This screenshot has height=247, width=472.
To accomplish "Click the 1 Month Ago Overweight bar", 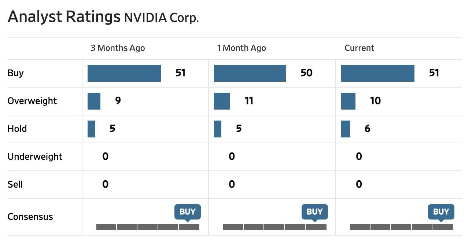I will 222,101.
